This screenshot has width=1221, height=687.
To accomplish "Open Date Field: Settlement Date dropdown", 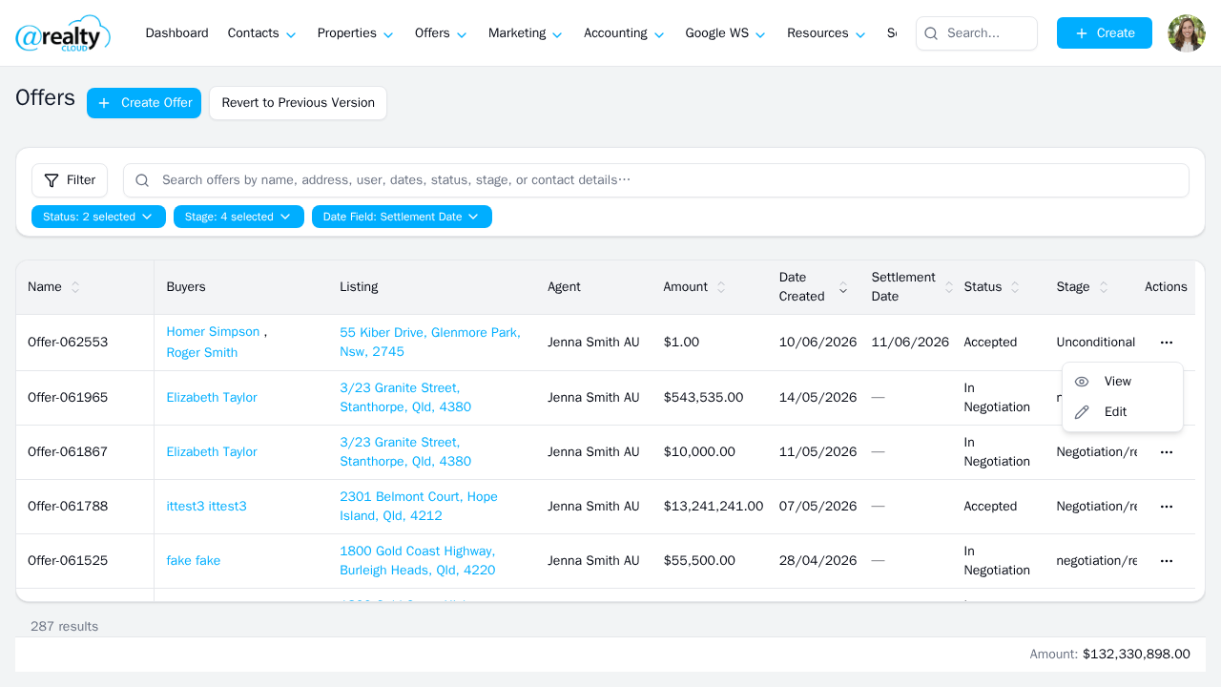I will pyautogui.click(x=402, y=217).
